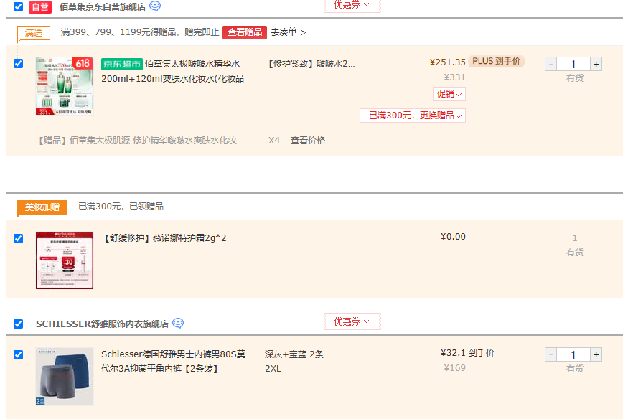Click the 满399、799、1199元得赠品 promotion text
623x419 pixels.
pos(139,32)
